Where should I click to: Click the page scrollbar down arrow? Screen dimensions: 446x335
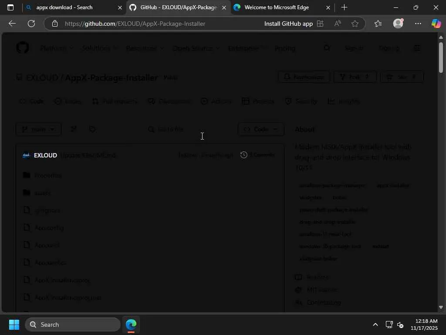441,308
